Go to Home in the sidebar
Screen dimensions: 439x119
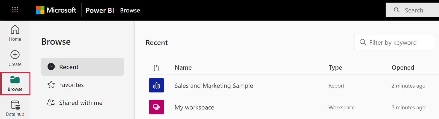[15, 33]
